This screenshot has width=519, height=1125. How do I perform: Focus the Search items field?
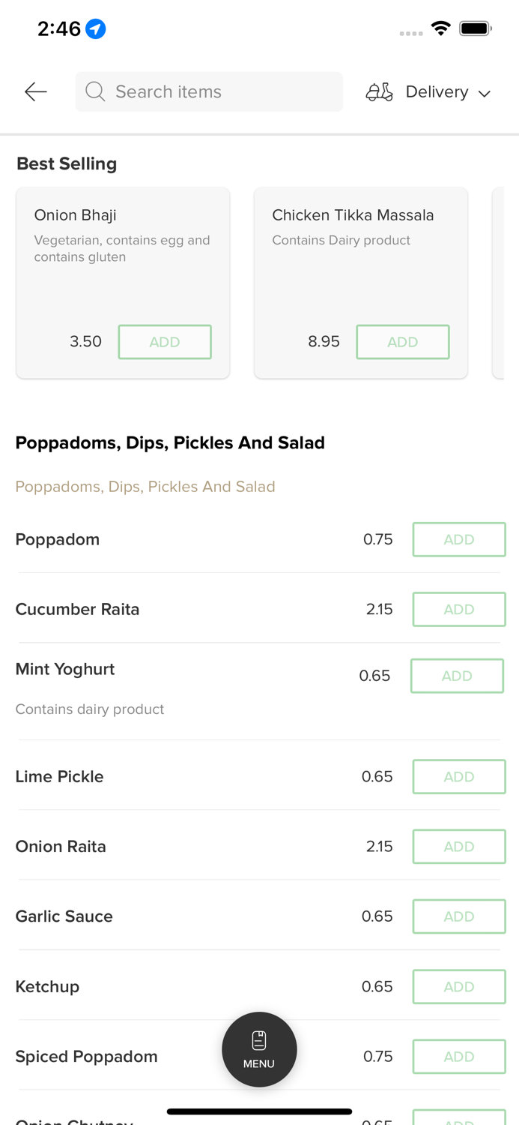point(217,91)
